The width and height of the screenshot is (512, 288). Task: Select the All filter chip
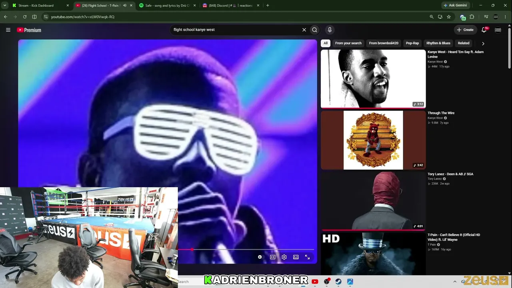[x=326, y=43]
